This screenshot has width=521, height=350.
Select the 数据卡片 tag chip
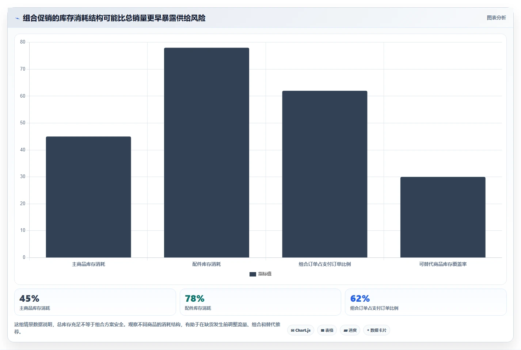pos(377,330)
